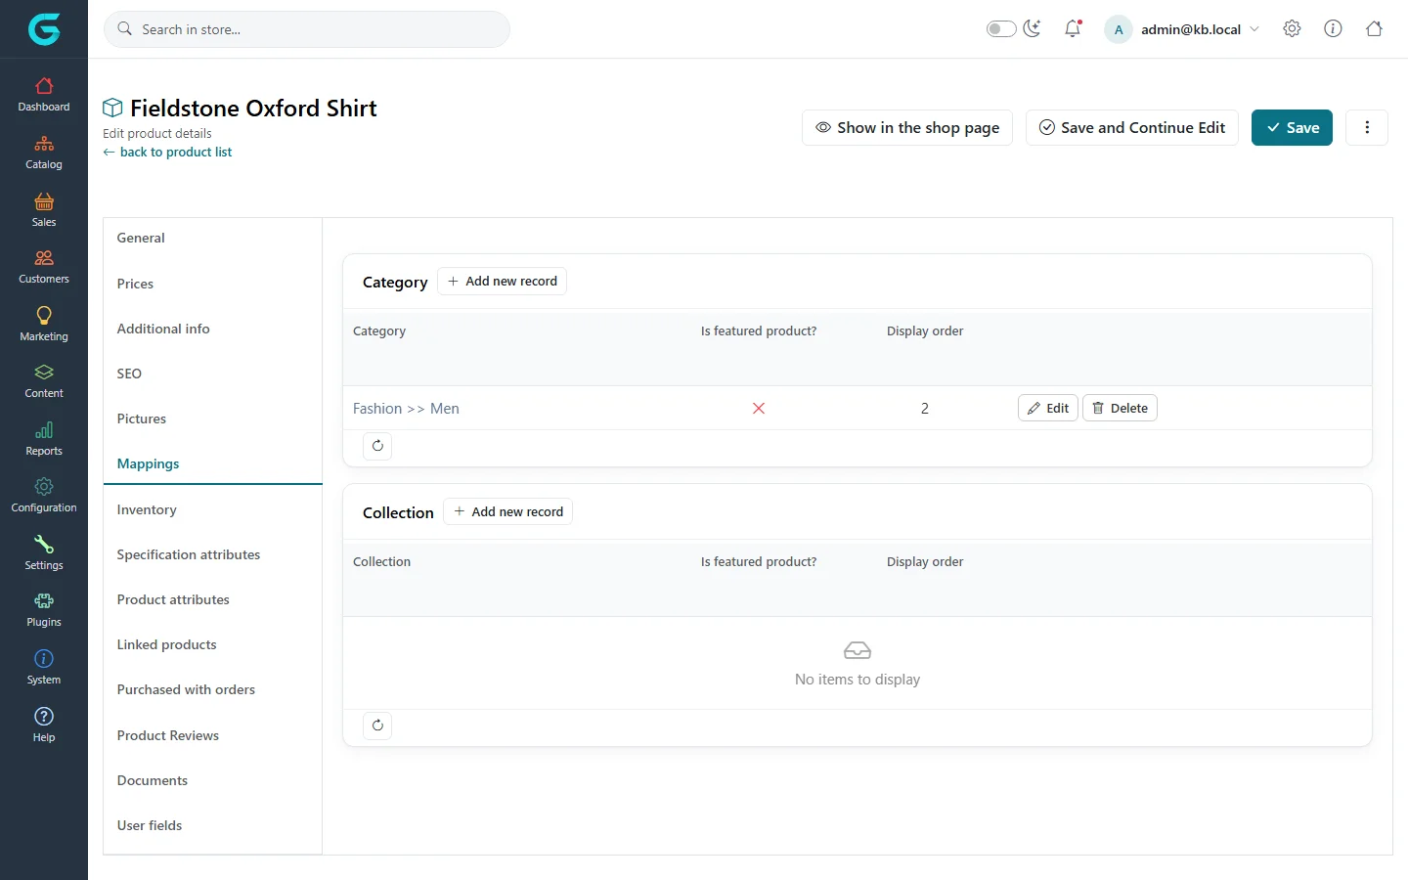Open the Pictures tab
This screenshot has height=880, width=1408.
(213, 418)
